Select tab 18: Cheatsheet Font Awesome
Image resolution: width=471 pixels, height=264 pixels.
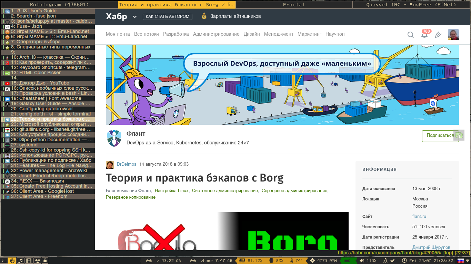(48, 99)
